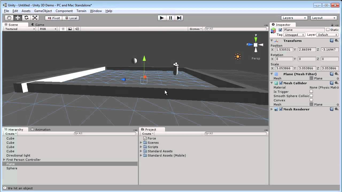Toggle Plane object active checkbox

pos(280,30)
